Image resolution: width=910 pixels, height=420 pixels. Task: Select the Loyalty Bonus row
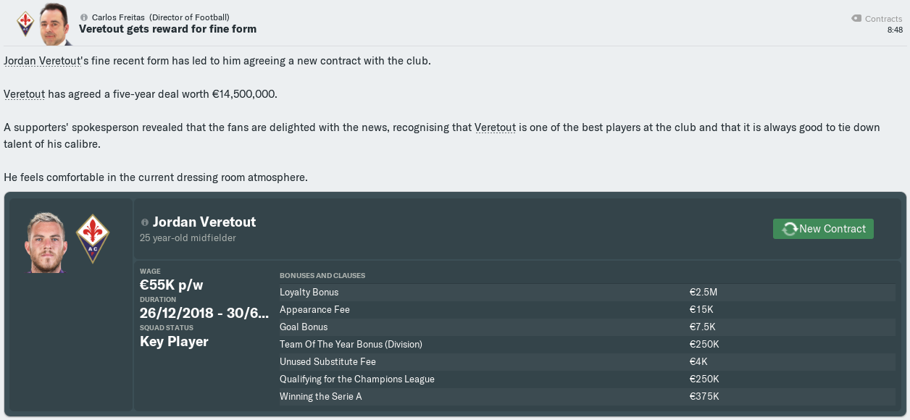pyautogui.click(x=587, y=293)
